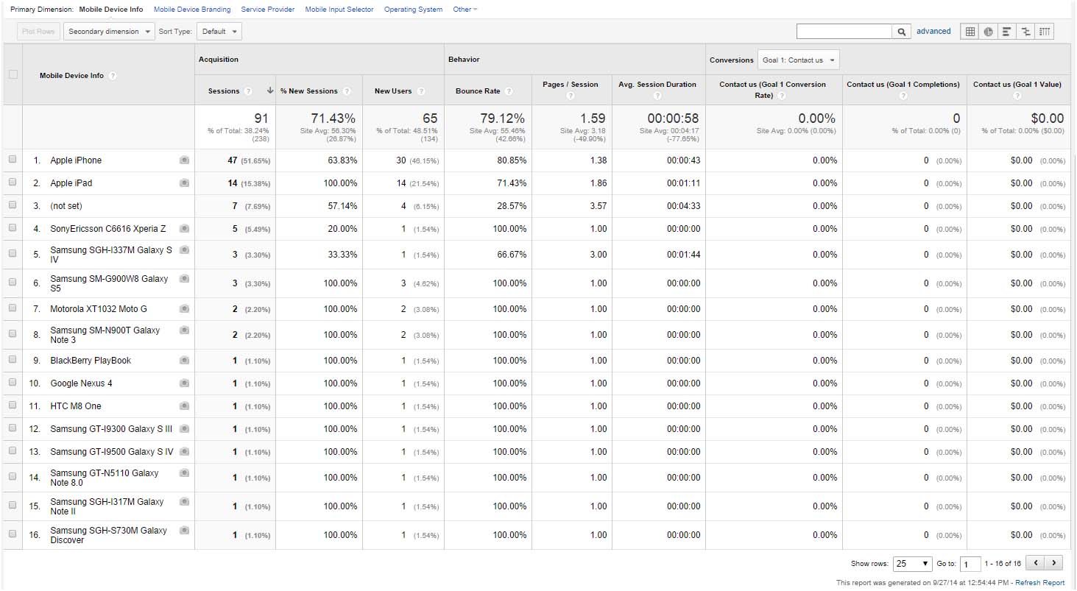Switch to the comparison view icon
This screenshot has height=591, width=1077.
coord(1025,32)
